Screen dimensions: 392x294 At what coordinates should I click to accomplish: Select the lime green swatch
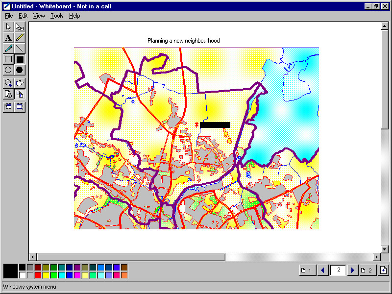click(x=54, y=275)
